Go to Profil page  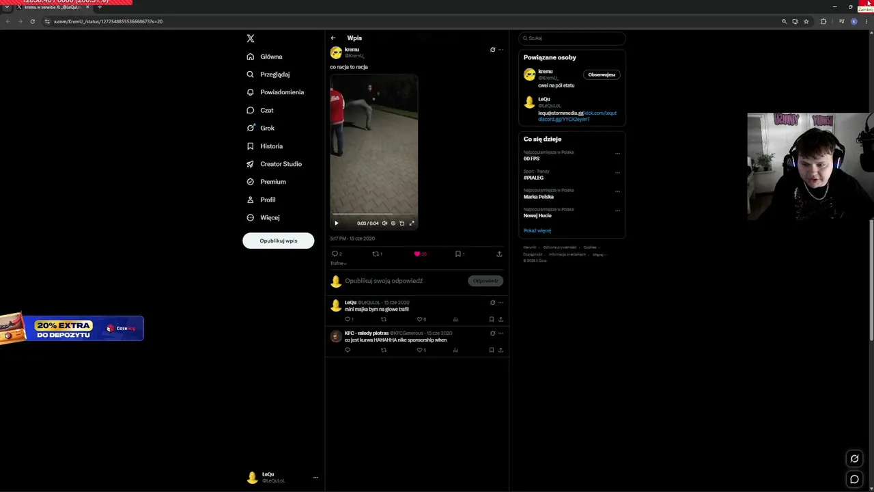[x=261, y=200]
